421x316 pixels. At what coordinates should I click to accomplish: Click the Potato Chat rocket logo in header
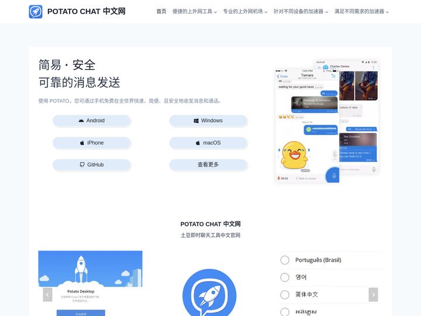coord(36,12)
